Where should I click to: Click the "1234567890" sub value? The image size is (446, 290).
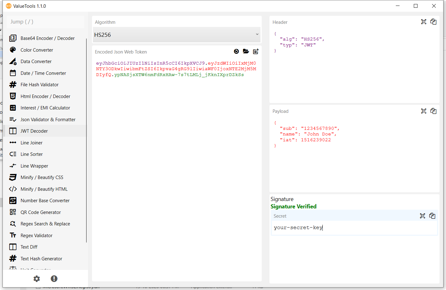click(x=319, y=128)
